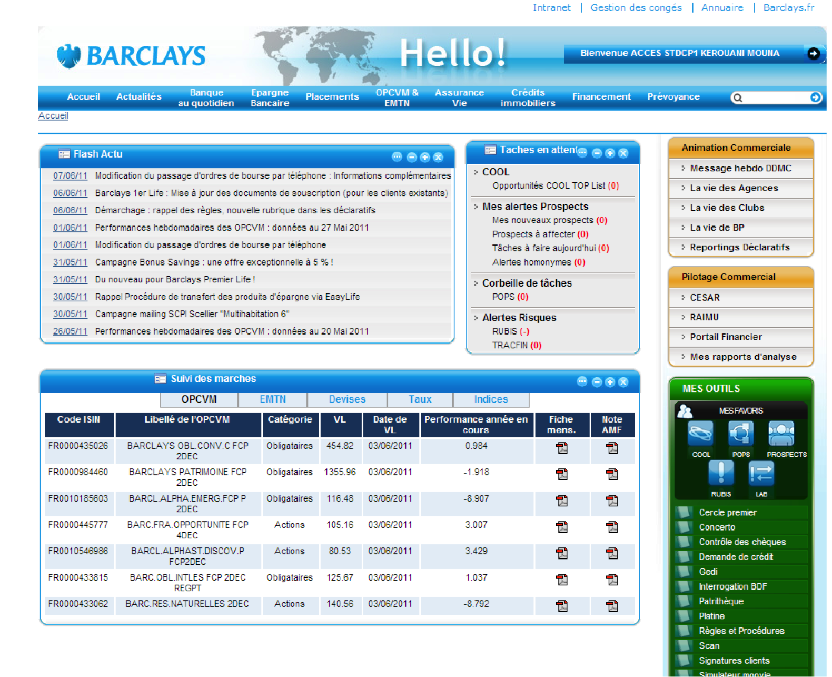The height and width of the screenshot is (677, 832).
Task: Open Fiche mens. PDF for BARCLAYS OBL.CONV.C
Action: [x=561, y=448]
